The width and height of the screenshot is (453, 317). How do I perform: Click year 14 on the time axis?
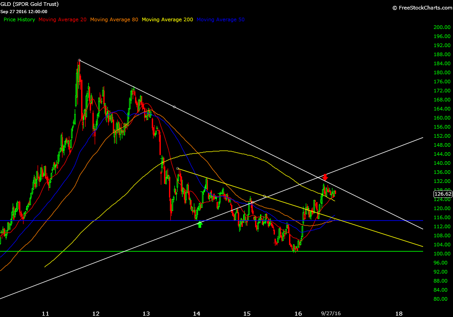coord(197,313)
